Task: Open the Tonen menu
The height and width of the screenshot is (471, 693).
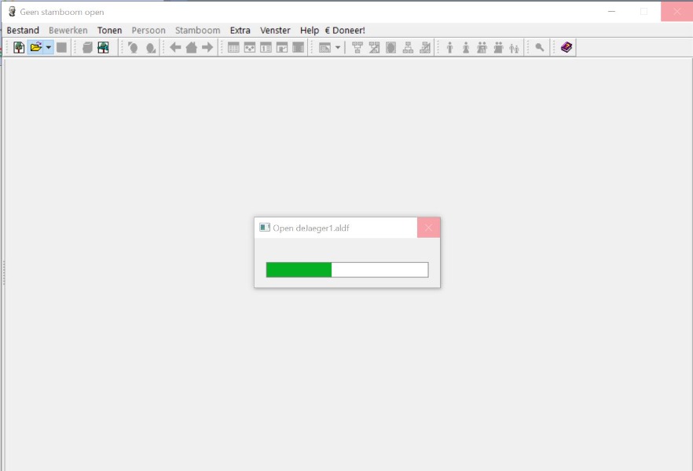Action: click(109, 31)
